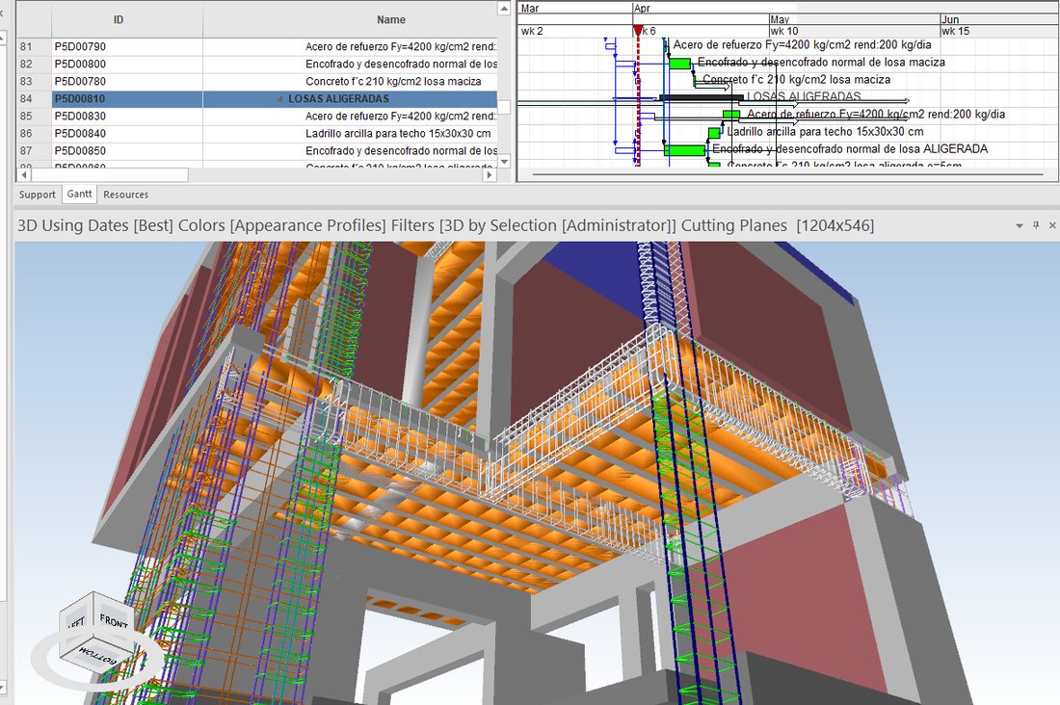Click the task list scroll down arrow
This screenshot has height=705, width=1060.
[504, 162]
